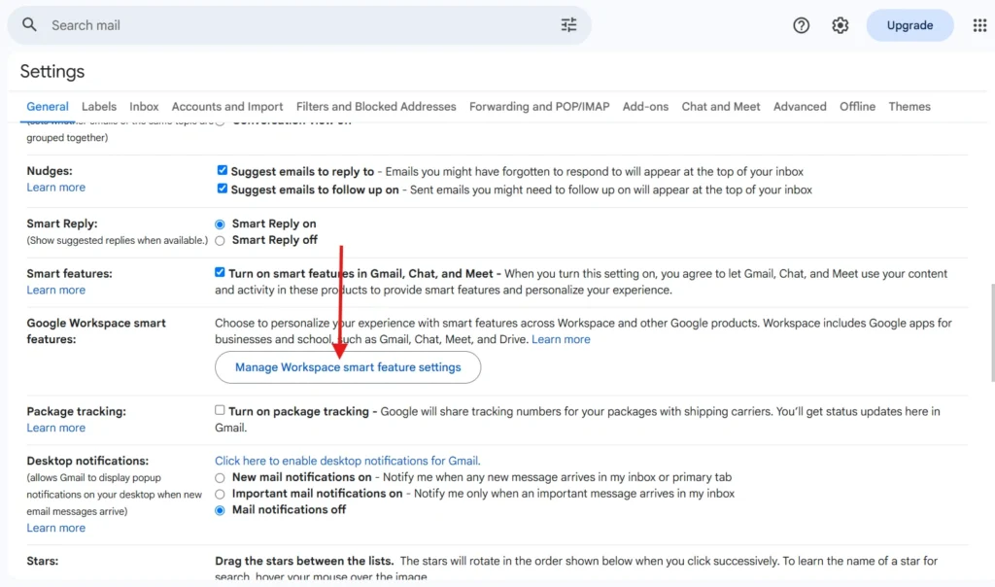Switch to the General tab

click(48, 107)
